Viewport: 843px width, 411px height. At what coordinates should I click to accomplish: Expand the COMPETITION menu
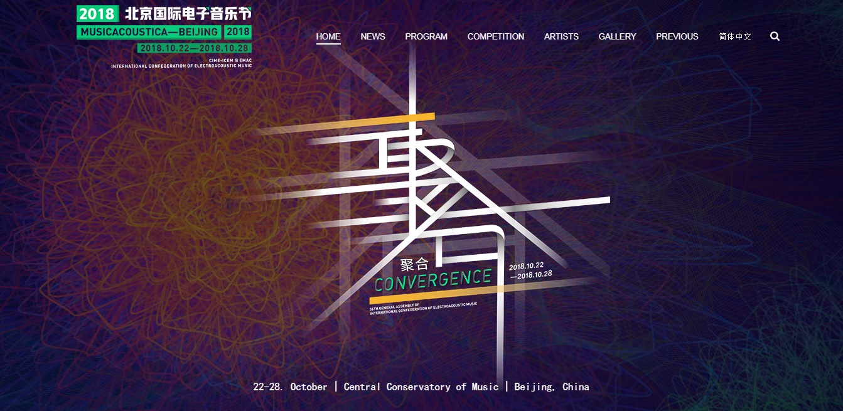(x=495, y=36)
